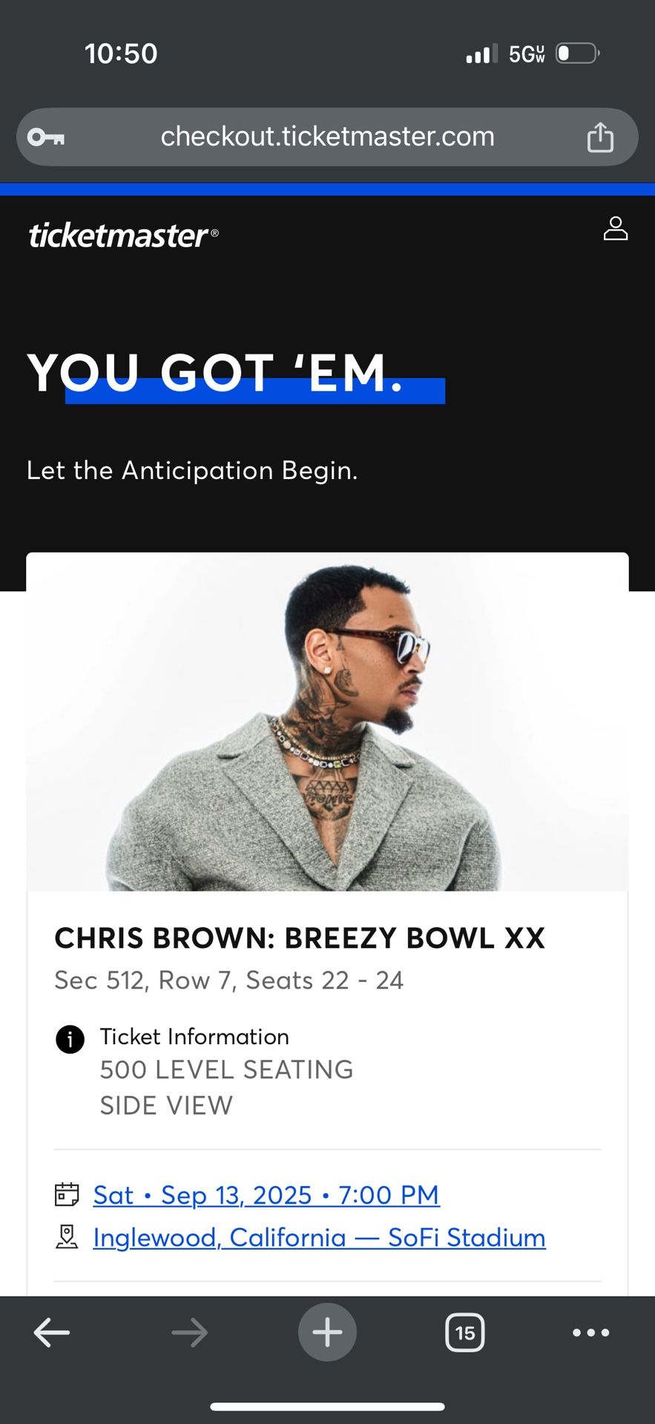
Task: Open the account profile icon
Action: point(615,229)
